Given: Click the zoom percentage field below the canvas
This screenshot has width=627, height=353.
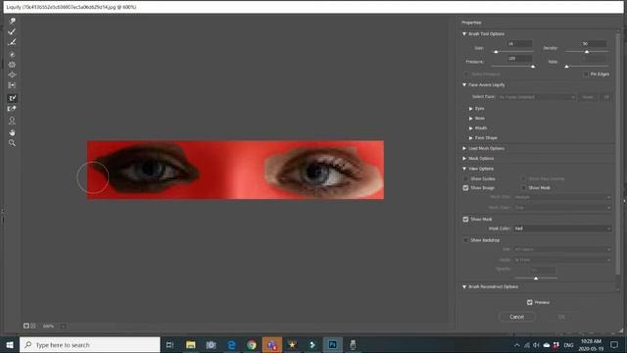Looking at the screenshot, I should click(x=48, y=327).
